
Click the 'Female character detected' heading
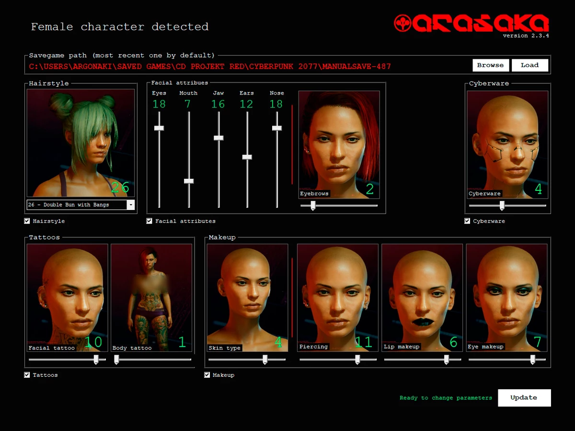click(x=120, y=27)
